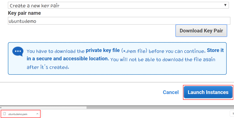
Task: Click the Download Key Pair button
Action: coord(201,30)
